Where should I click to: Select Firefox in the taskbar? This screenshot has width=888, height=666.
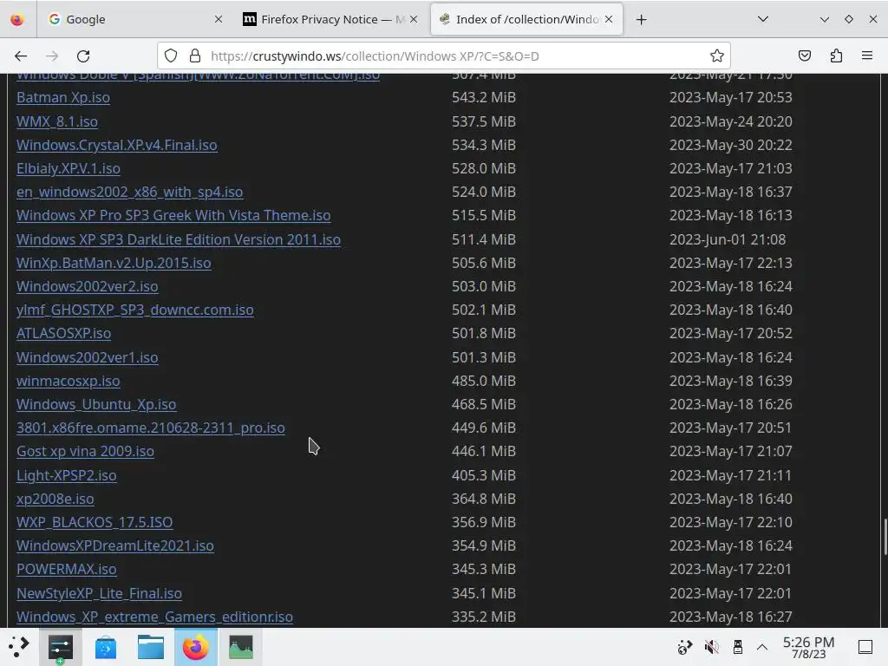pyautogui.click(x=195, y=647)
